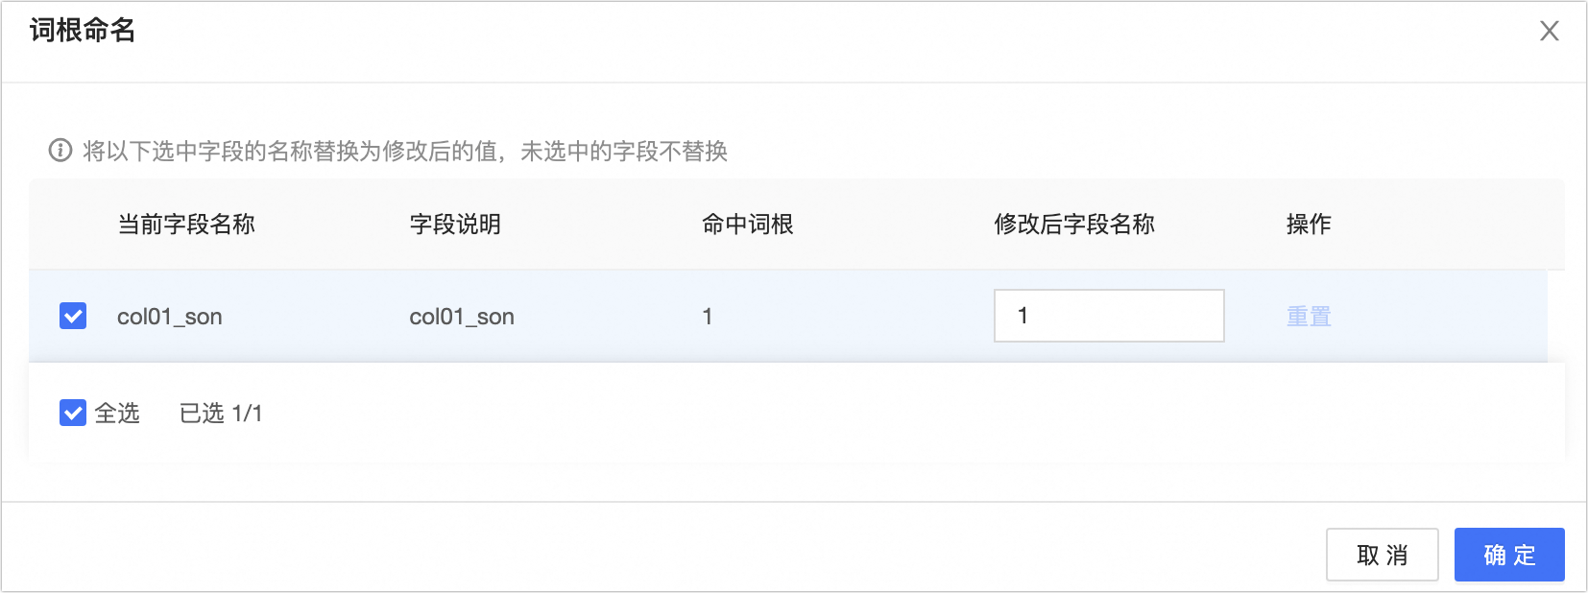Viewport: 1588px width, 593px height.
Task: Click the 重置 link
Action: point(1308,317)
